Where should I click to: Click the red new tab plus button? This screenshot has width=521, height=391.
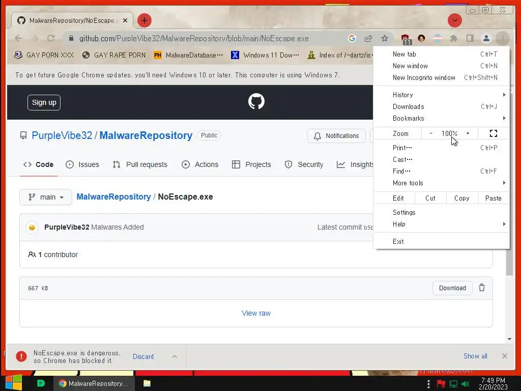144,20
